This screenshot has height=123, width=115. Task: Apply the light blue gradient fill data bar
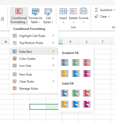tap(76, 74)
